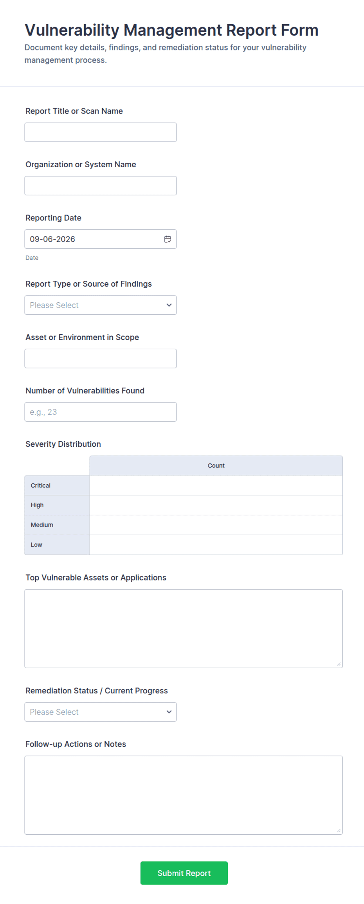Screen dimensions: 364x904
Task: Click the Count column header in severity table
Action: pos(216,466)
